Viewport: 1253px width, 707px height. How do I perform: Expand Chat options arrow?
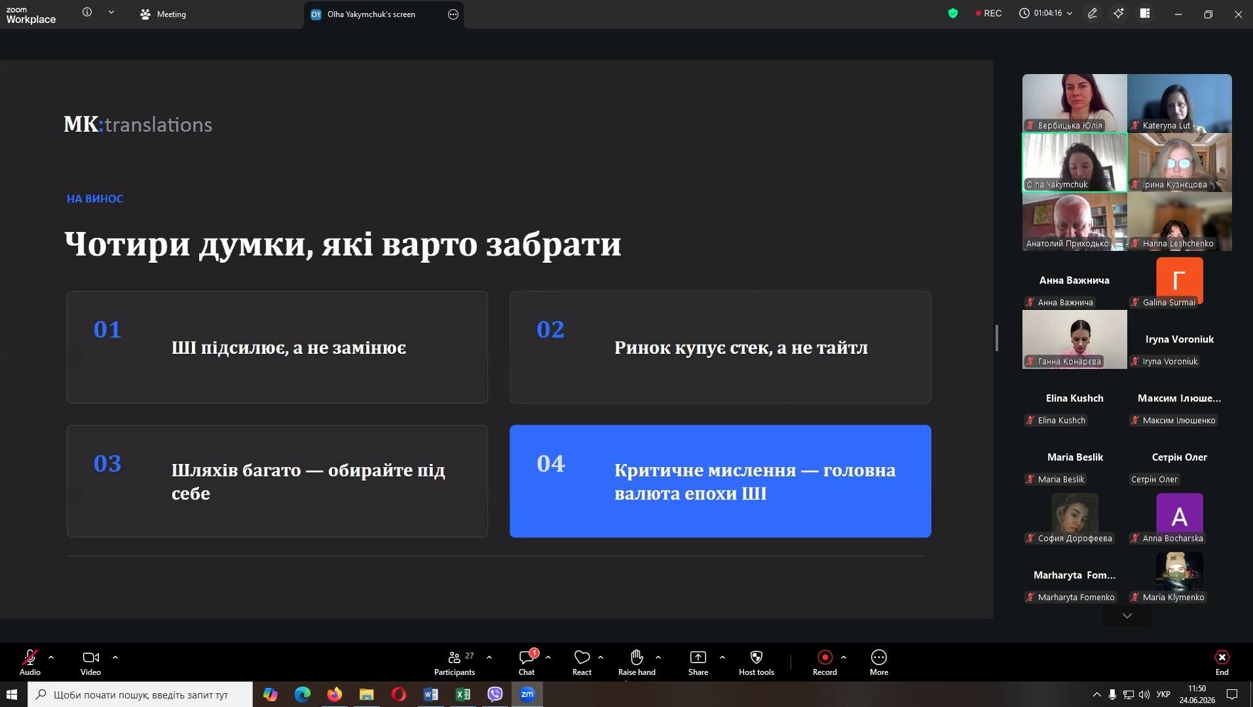click(x=548, y=657)
